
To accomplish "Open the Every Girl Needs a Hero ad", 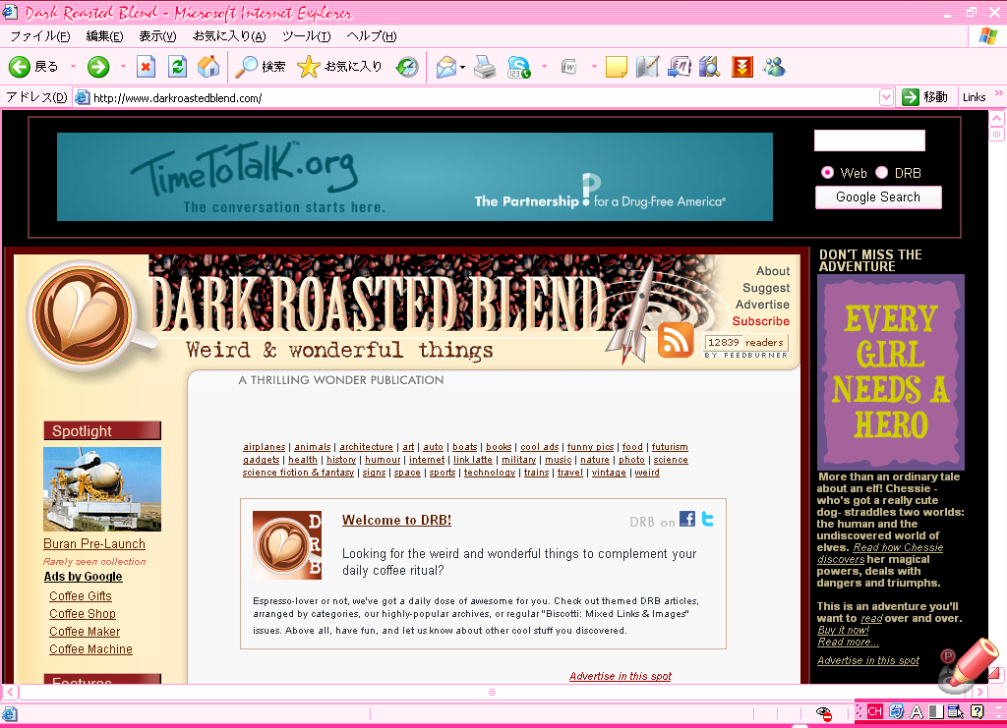I will click(891, 372).
